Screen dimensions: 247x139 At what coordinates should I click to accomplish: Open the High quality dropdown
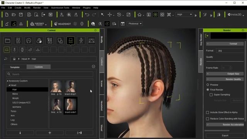(x=184, y=15)
